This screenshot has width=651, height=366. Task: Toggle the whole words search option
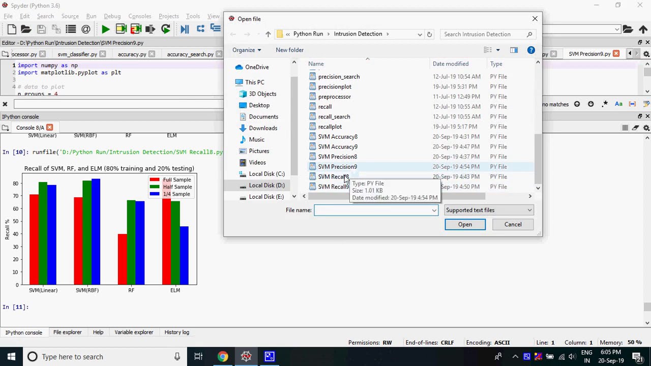tap(632, 104)
